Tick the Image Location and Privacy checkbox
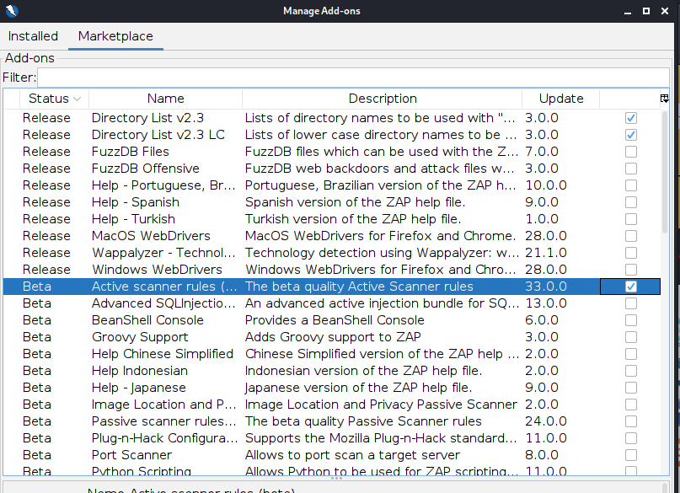 (x=631, y=405)
